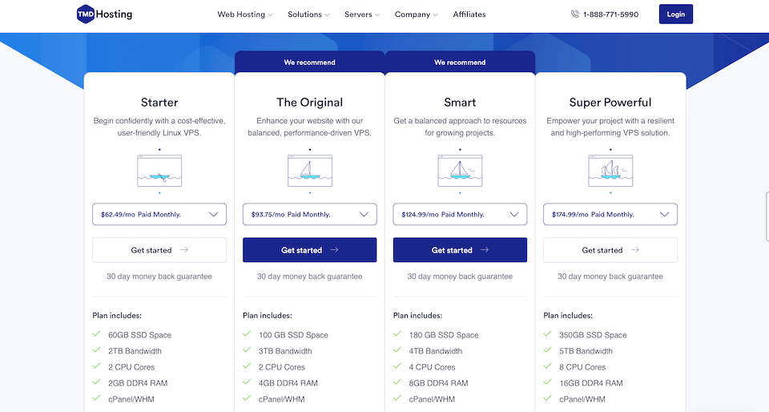This screenshot has width=769, height=412.
Task: Click the money back guarantee text under Starter
Action: point(159,277)
